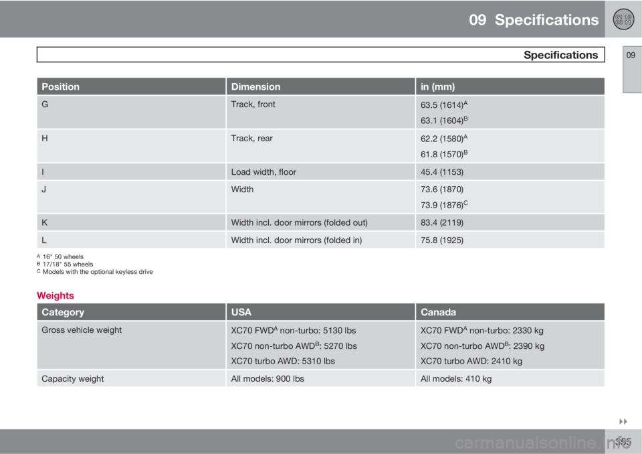Click value '73.9 (1876)'
642x454 pixels.
coord(444,205)
